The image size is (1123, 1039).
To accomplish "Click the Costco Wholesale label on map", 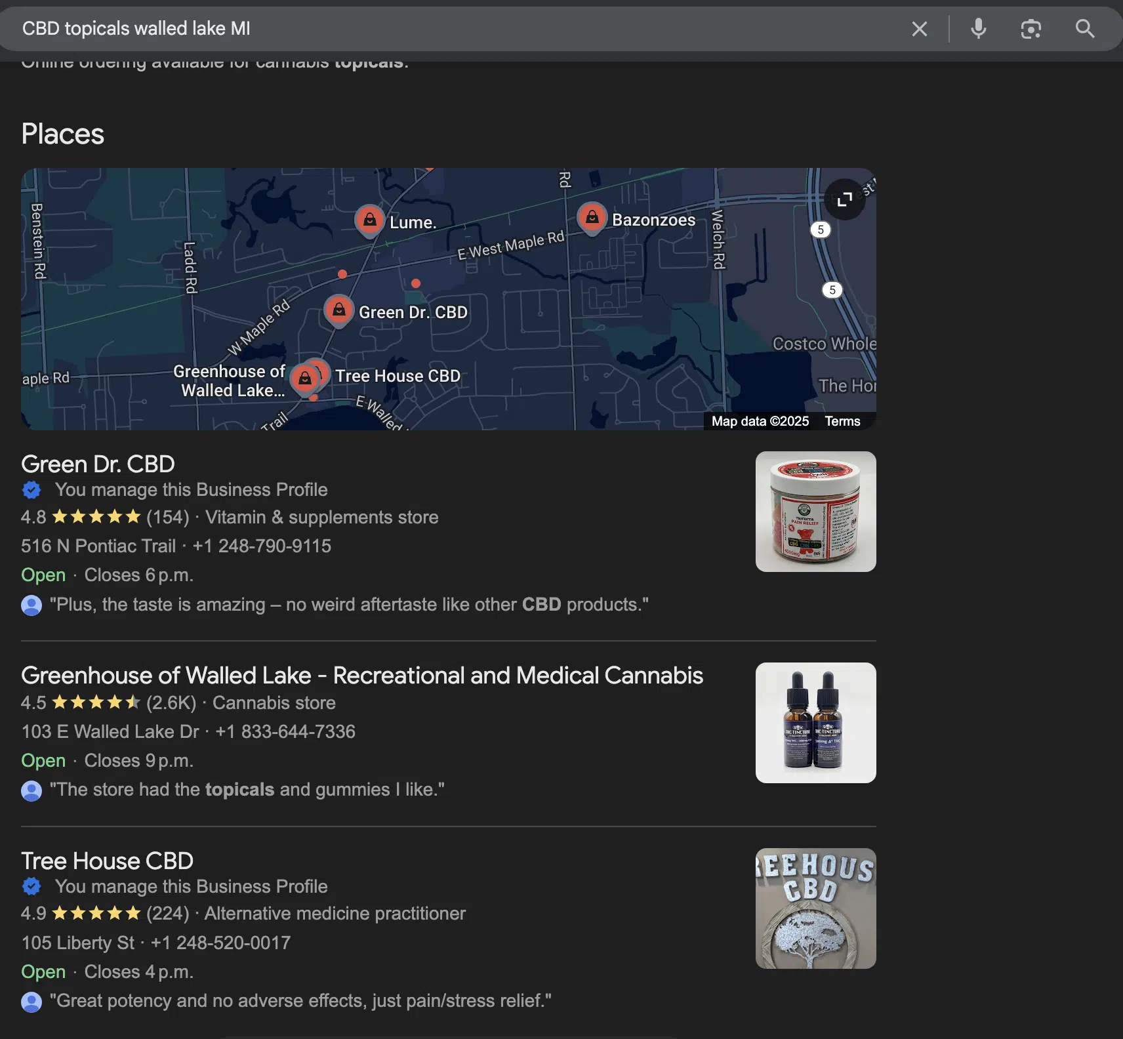I will click(x=825, y=344).
